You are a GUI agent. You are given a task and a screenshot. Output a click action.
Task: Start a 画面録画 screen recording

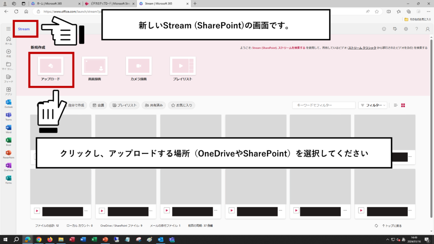95,69
